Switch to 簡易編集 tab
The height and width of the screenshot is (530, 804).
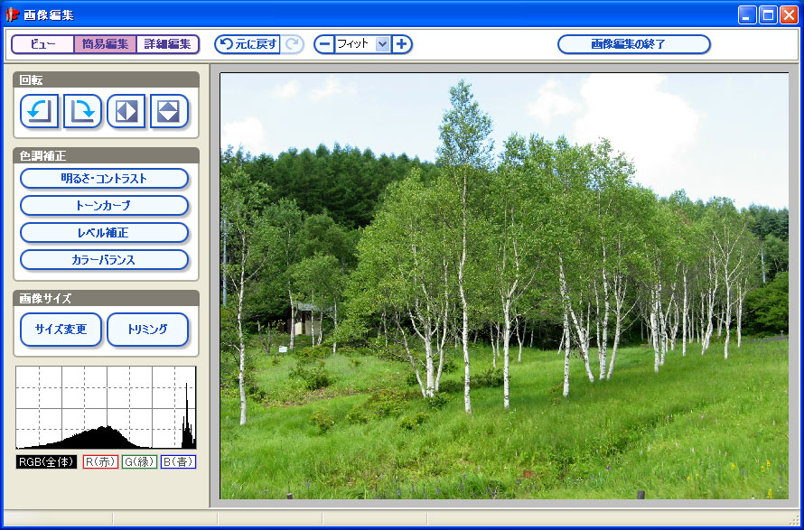105,44
